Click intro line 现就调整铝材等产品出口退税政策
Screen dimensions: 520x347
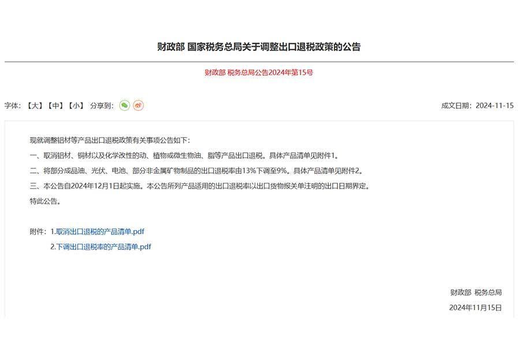click(x=110, y=140)
